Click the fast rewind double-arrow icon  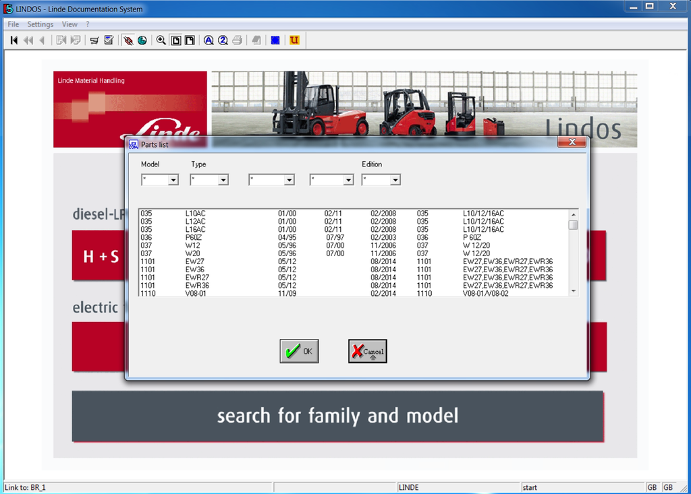tap(28, 40)
